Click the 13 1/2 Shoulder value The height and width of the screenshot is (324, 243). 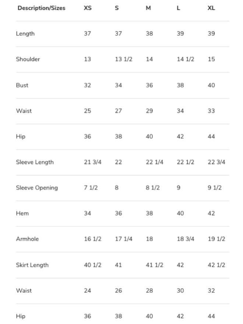point(123,59)
